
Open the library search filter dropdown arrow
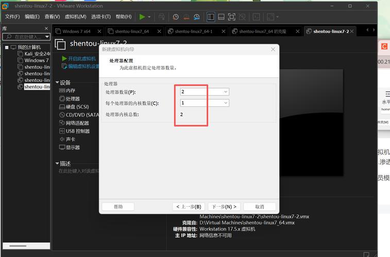coord(47,36)
